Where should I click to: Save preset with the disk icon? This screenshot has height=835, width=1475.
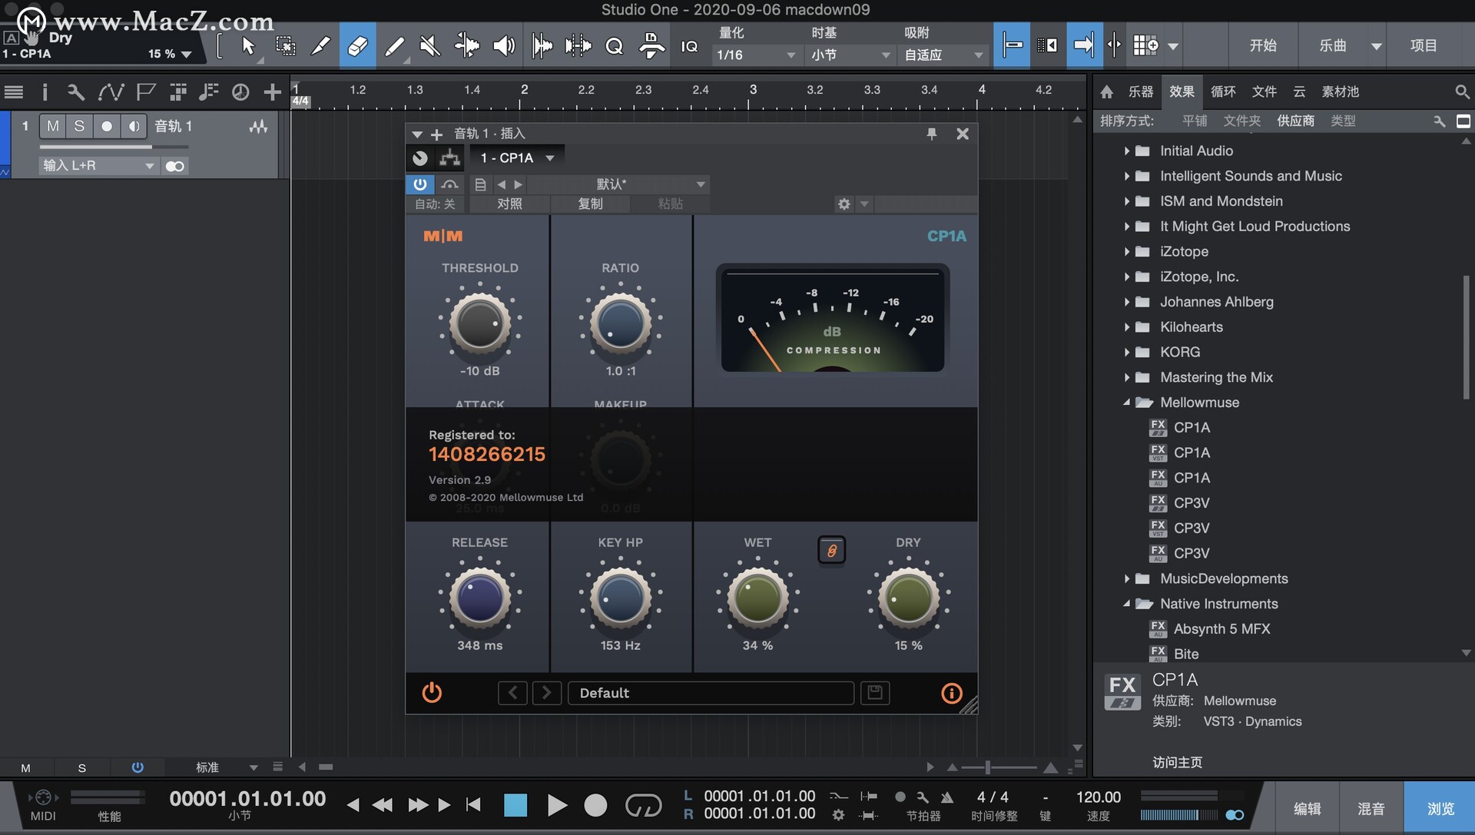[874, 693]
